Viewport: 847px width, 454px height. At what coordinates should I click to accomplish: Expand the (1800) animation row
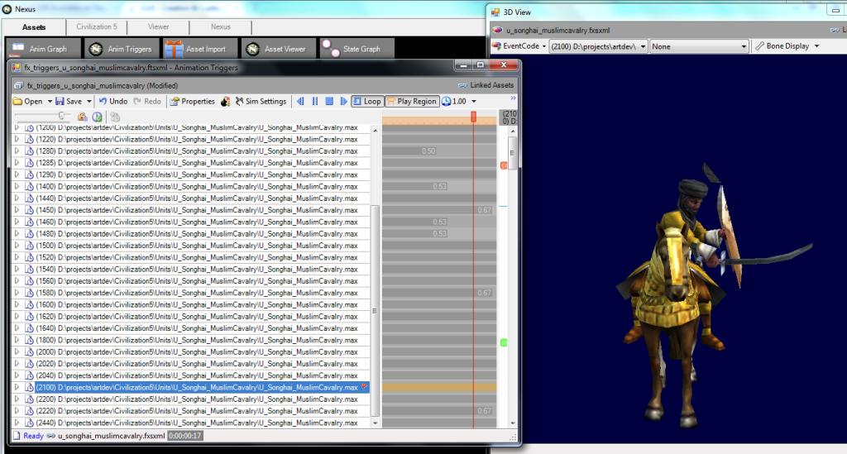(x=17, y=340)
